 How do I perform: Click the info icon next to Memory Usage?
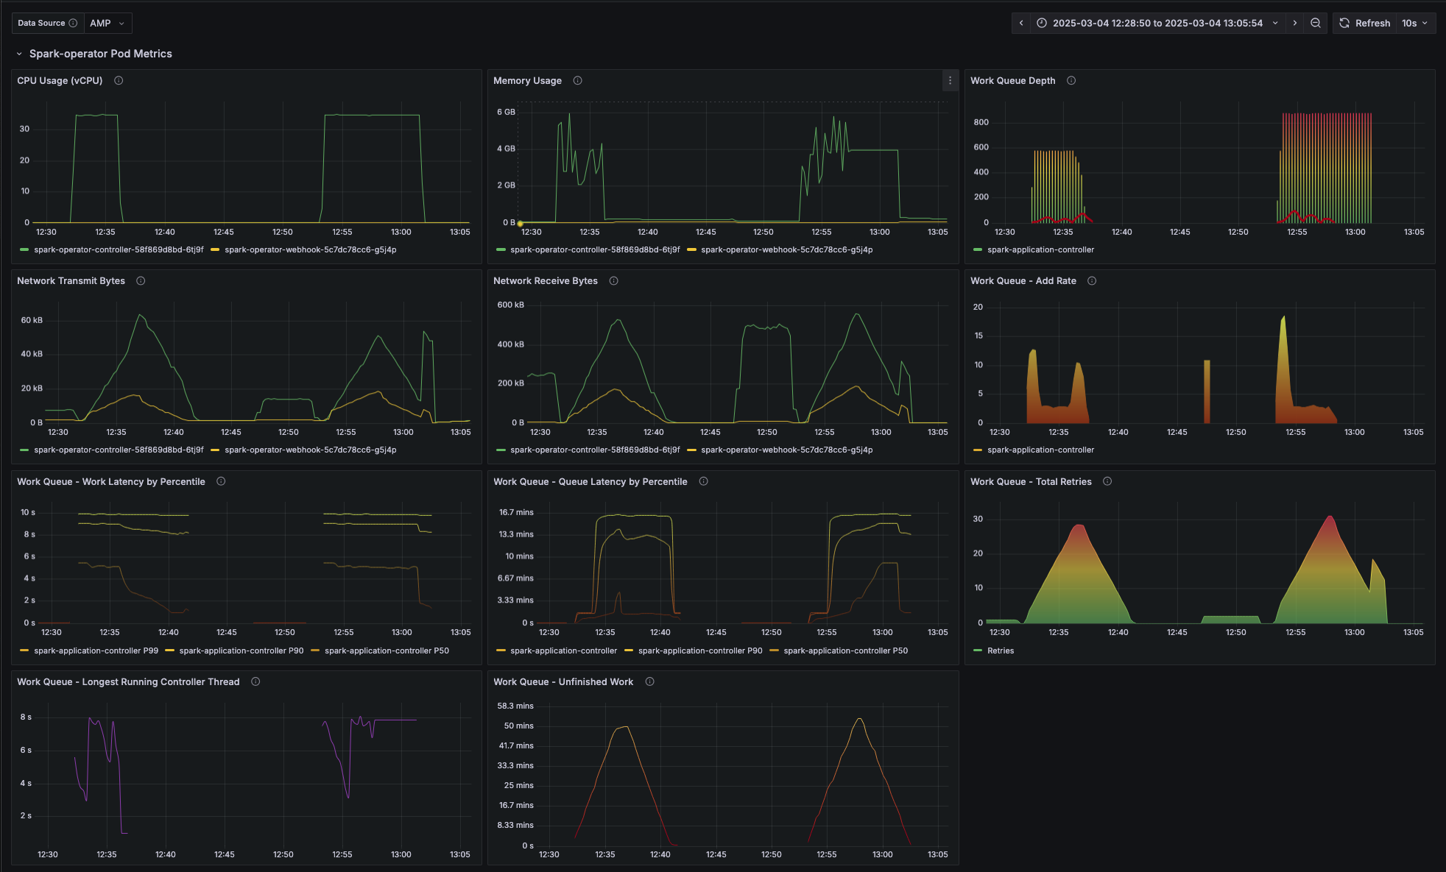(x=578, y=81)
